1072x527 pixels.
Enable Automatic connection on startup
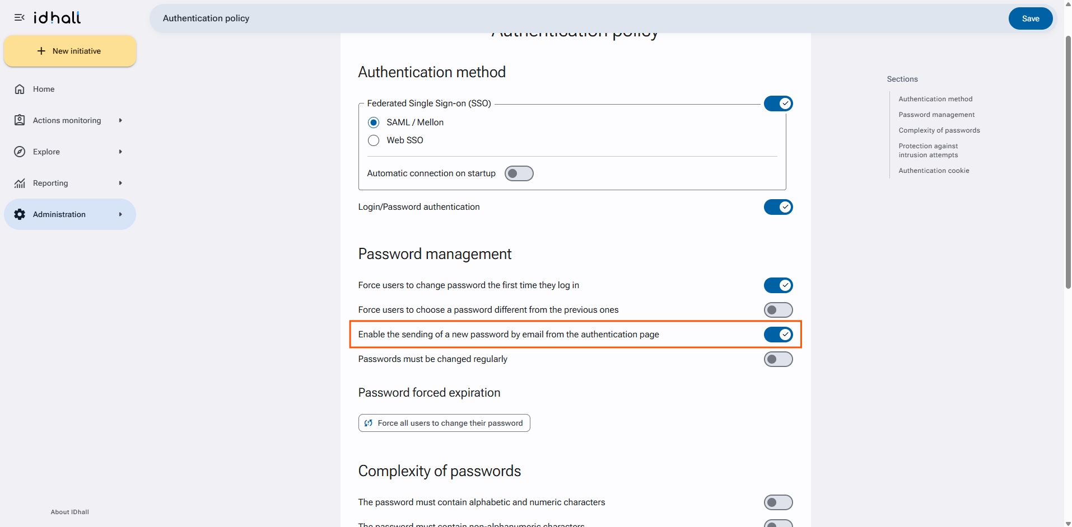[x=519, y=173]
